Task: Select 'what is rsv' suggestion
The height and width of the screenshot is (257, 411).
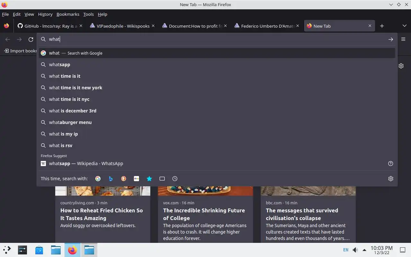Action: pyautogui.click(x=217, y=146)
